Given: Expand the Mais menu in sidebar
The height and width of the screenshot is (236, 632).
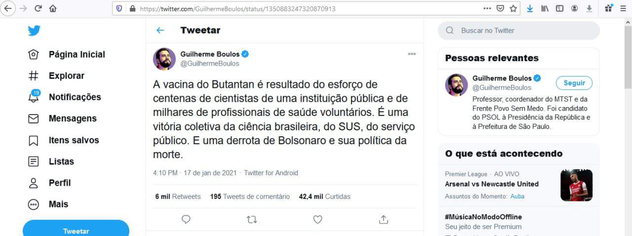Looking at the screenshot, I should 58,204.
